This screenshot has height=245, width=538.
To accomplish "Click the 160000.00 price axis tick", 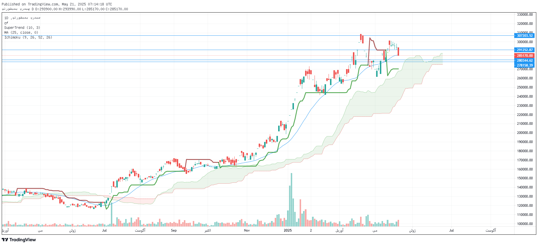I will click(x=525, y=169).
